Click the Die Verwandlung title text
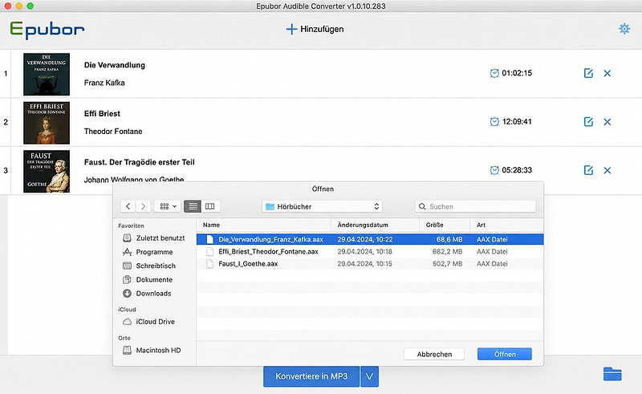Image resolution: width=642 pixels, height=394 pixels. (115, 65)
